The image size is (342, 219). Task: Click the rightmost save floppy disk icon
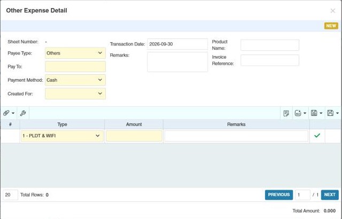coord(330,113)
